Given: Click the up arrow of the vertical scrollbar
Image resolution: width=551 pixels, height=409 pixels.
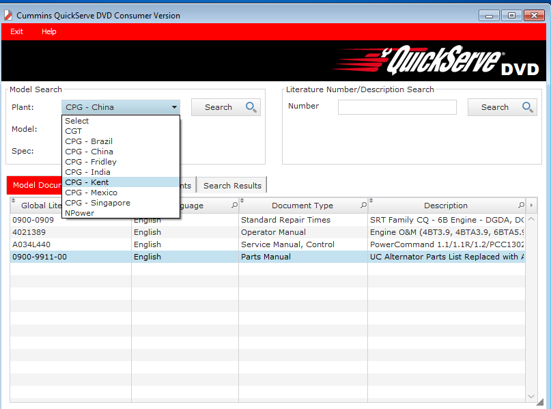Looking at the screenshot, I should point(533,220).
